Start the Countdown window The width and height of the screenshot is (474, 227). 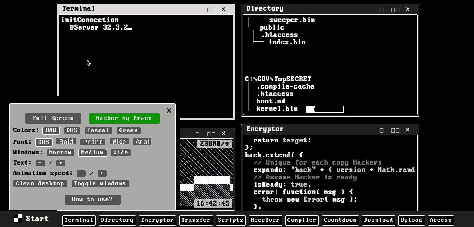pos(339,220)
